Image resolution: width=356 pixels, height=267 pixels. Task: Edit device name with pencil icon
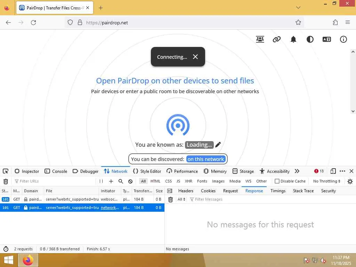(218, 145)
